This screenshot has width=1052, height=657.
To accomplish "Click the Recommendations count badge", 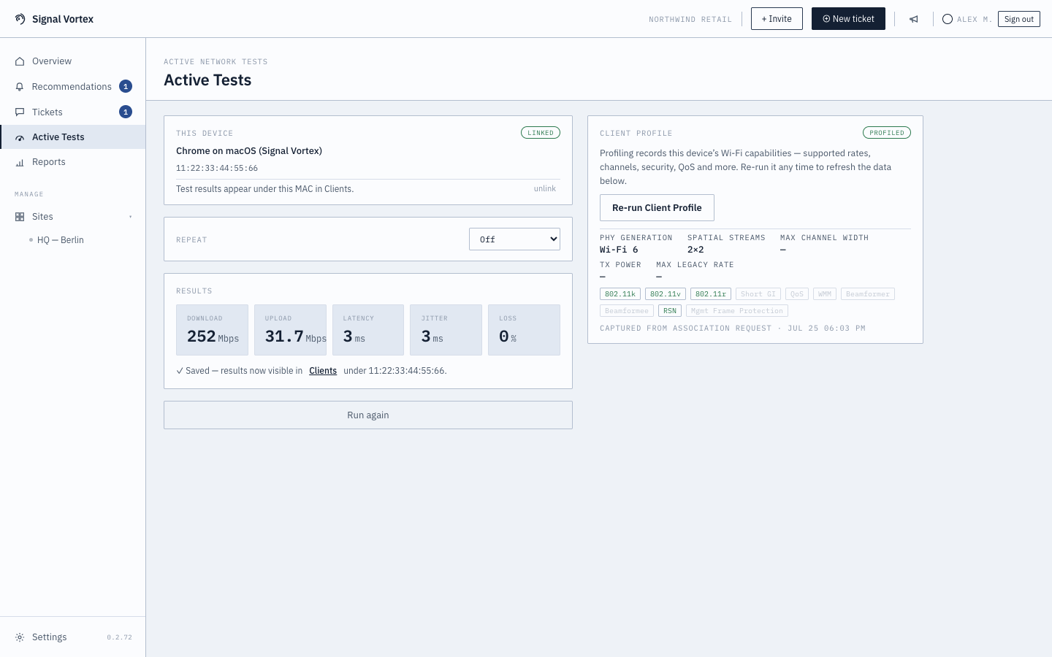I will click(126, 86).
